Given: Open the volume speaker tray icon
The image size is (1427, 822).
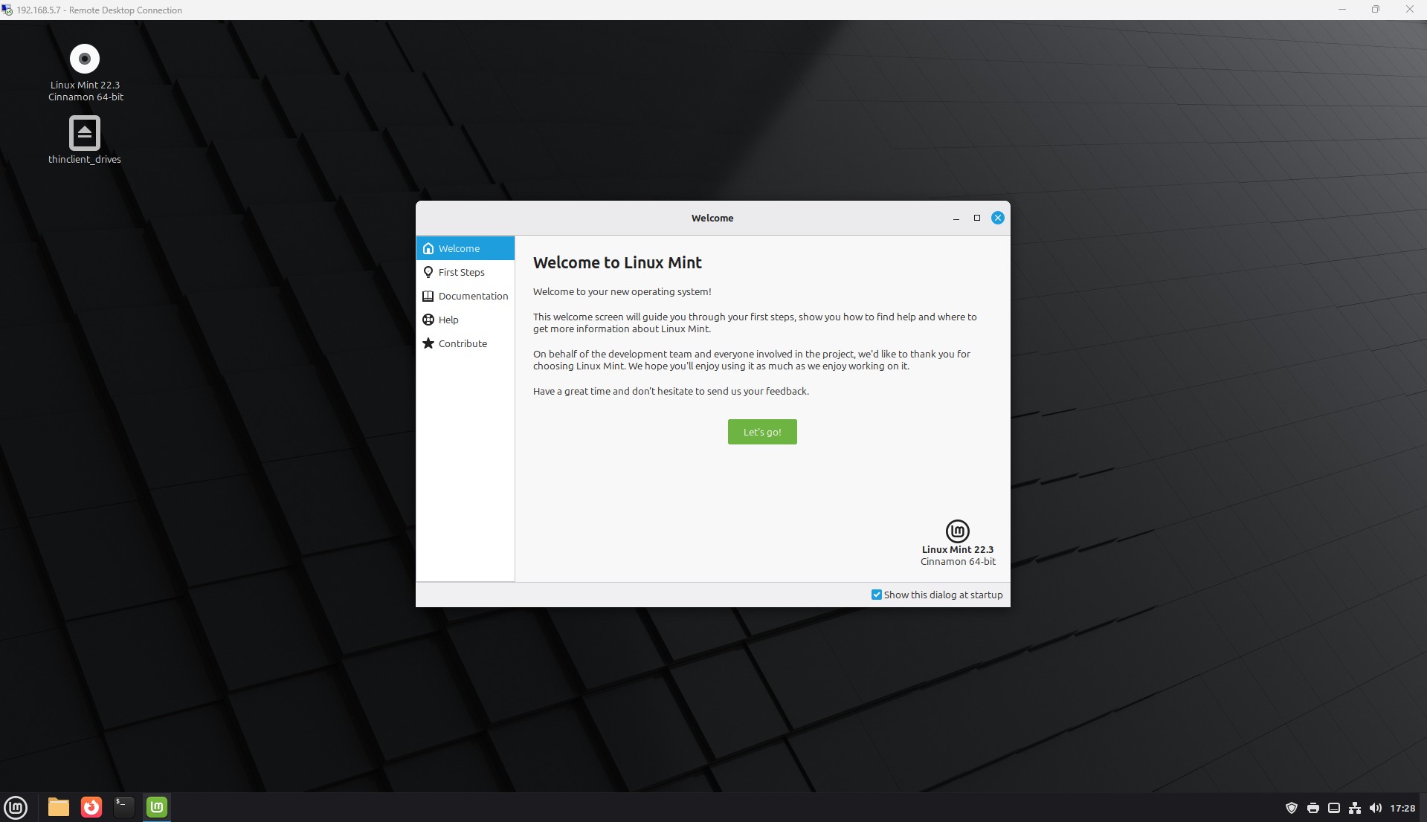Looking at the screenshot, I should click(x=1376, y=808).
